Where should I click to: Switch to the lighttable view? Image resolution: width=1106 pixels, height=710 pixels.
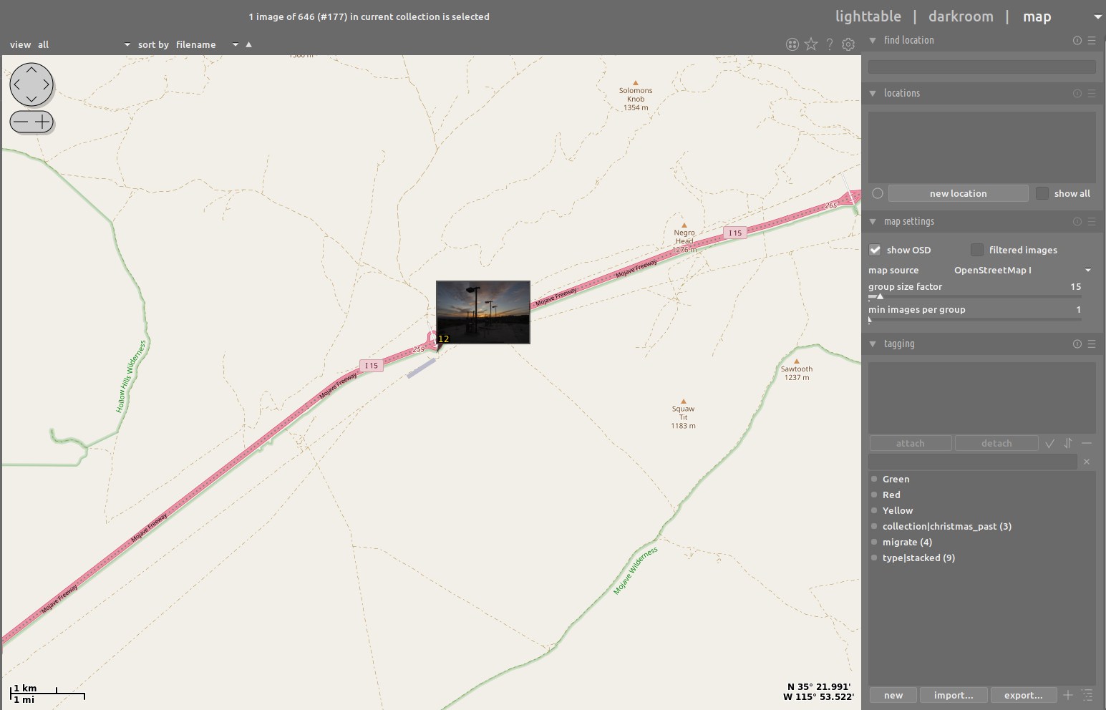pyautogui.click(x=868, y=16)
